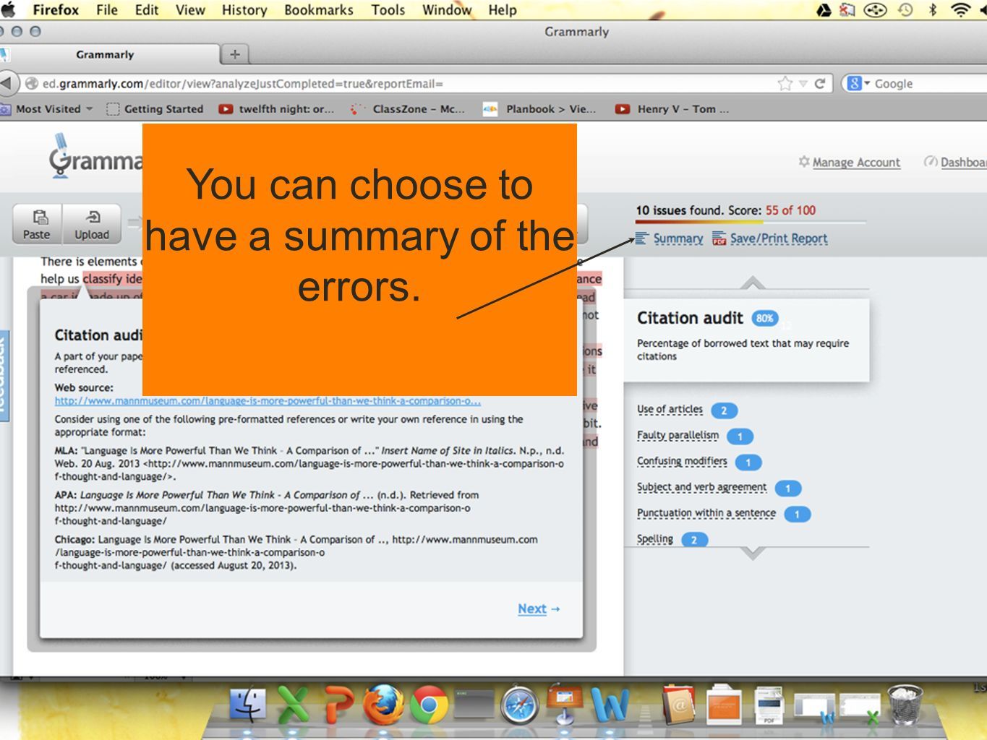Open the File menu
This screenshot has height=740, width=987.
point(107,10)
